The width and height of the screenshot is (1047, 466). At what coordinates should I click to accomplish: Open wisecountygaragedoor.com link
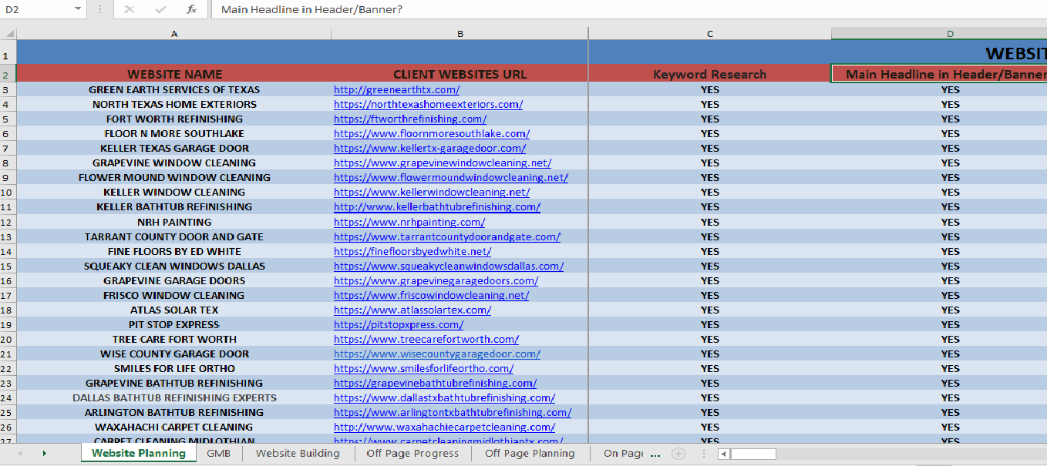437,354
